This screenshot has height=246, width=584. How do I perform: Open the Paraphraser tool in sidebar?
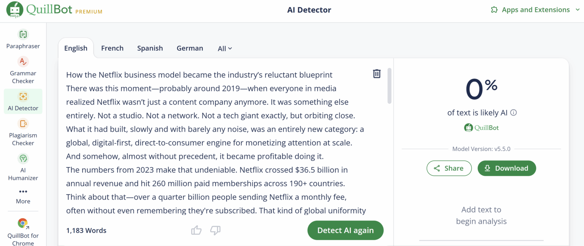pyautogui.click(x=23, y=39)
